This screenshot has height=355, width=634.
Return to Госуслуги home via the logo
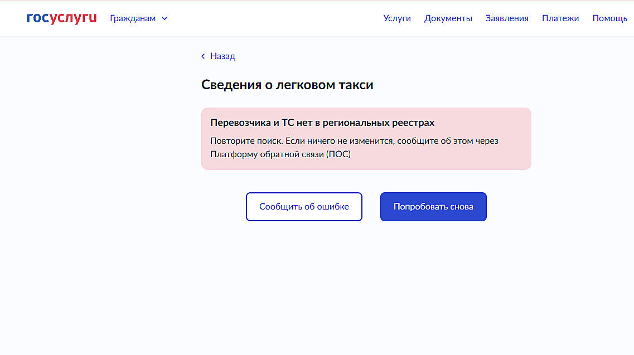(x=61, y=18)
